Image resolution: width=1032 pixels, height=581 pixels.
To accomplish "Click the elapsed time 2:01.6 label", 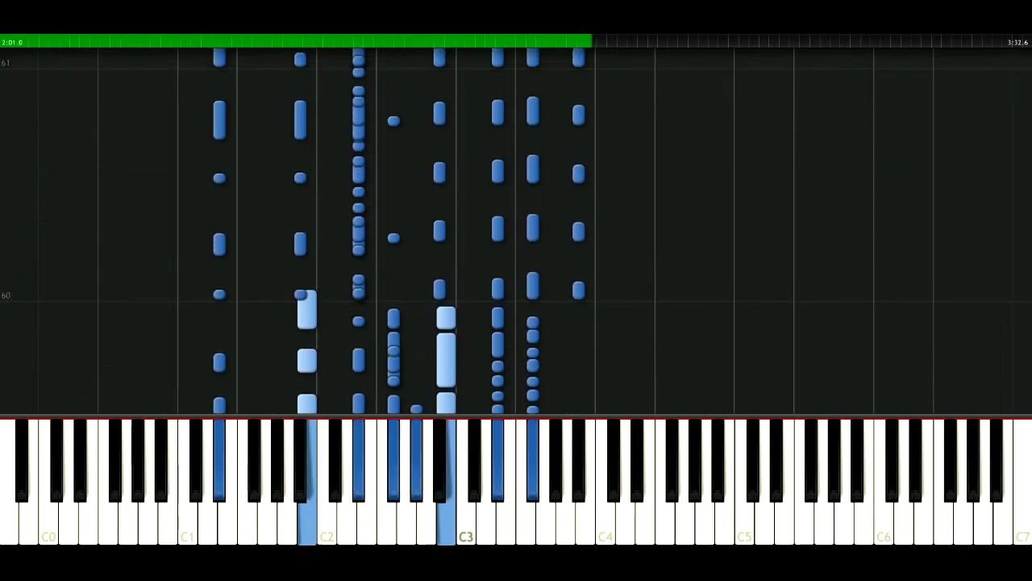I will 12,42.
